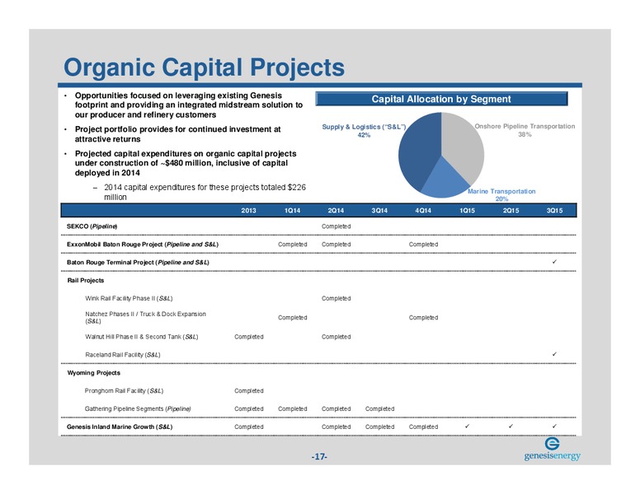The height and width of the screenshot is (494, 640).
Task: Select the light blue Marine Transportation pie slice
Action: click(445, 181)
